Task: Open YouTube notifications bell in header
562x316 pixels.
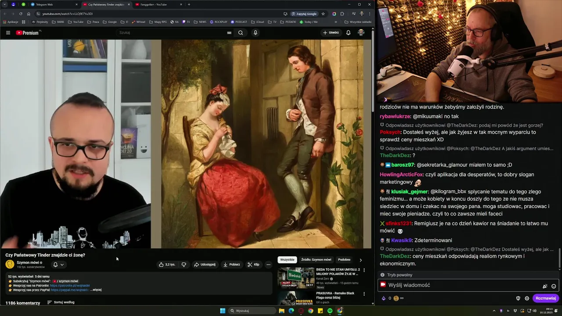Action: tap(348, 32)
